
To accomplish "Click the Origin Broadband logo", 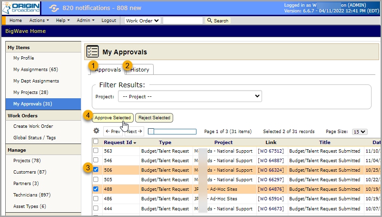I will point(21,8).
